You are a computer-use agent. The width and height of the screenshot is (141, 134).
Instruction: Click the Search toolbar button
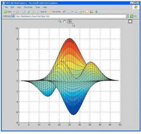42,12
